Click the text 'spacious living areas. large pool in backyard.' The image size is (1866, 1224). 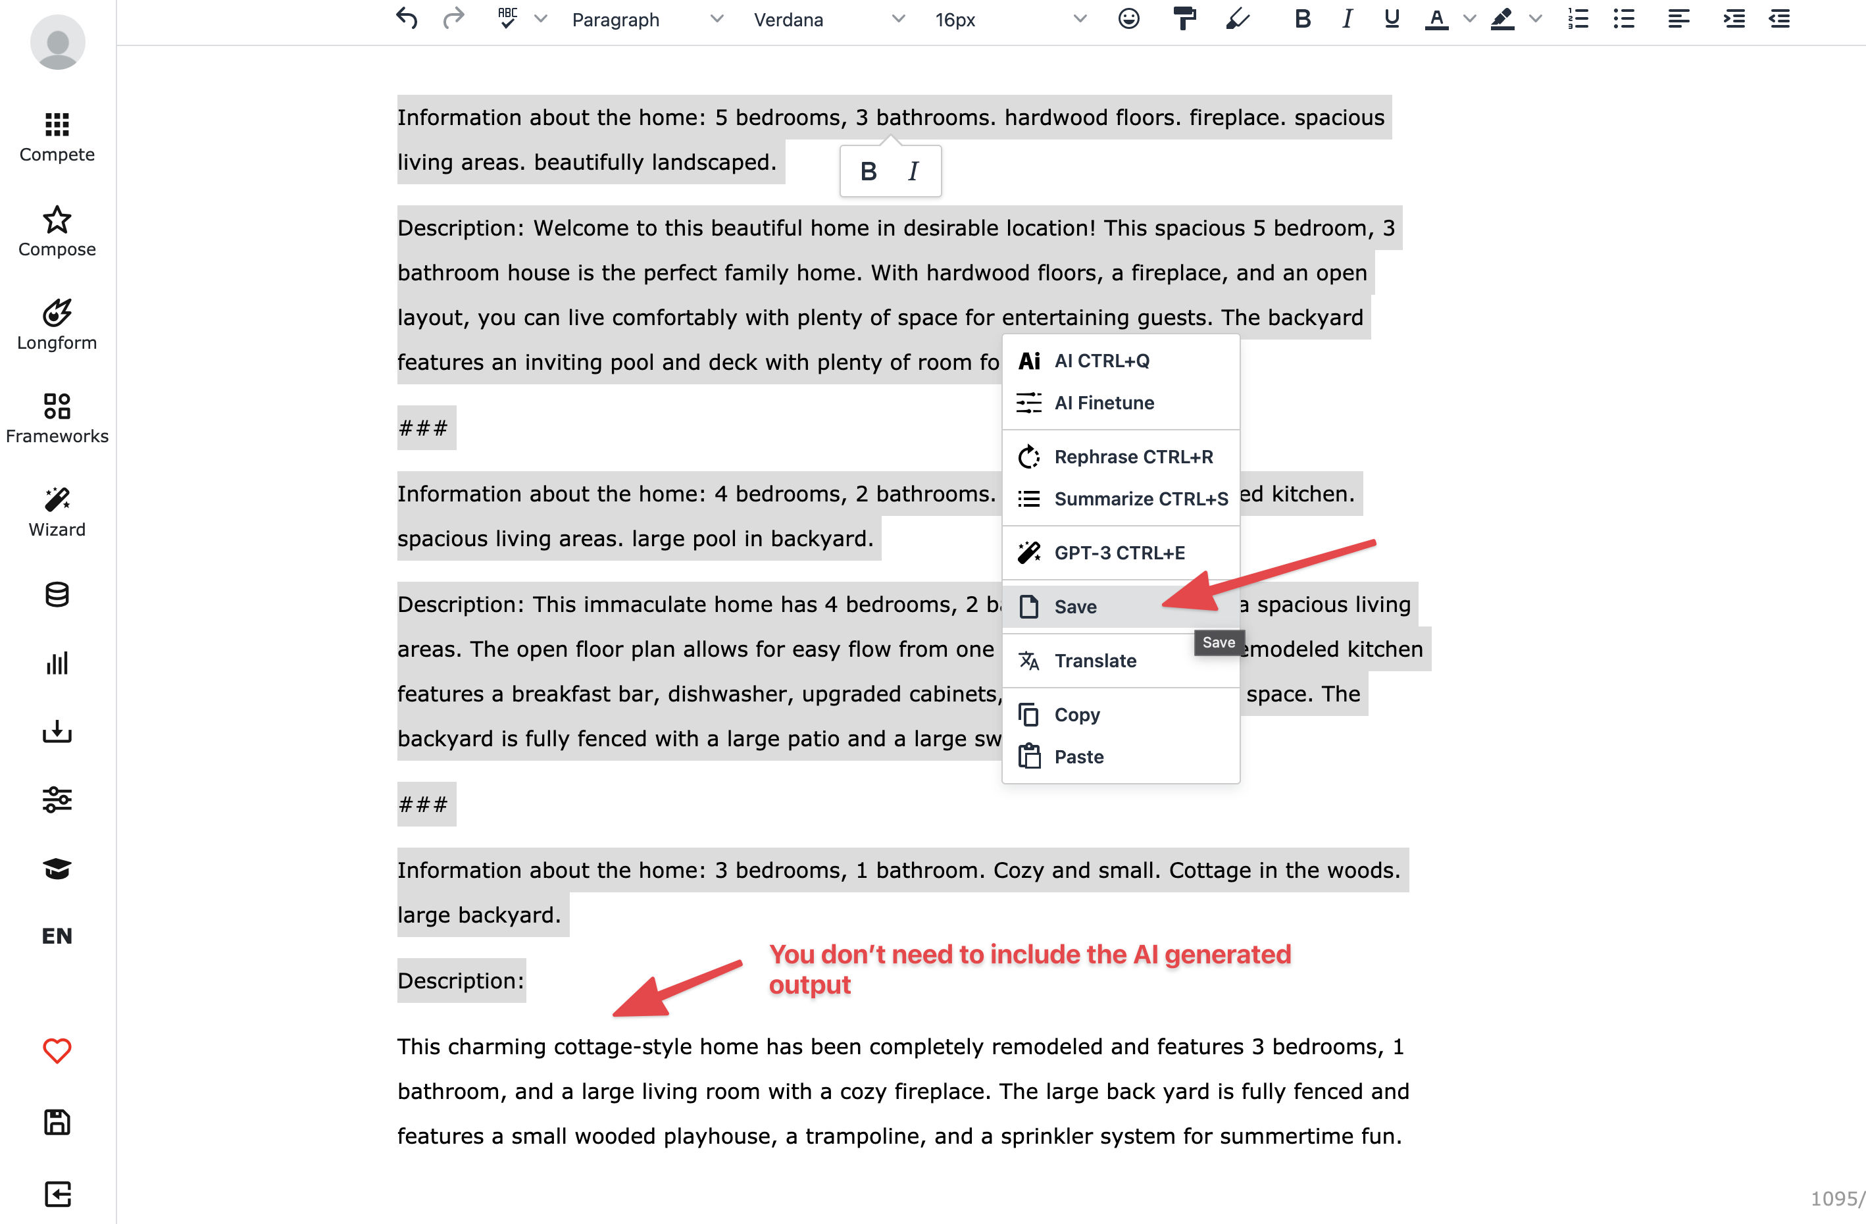coord(636,539)
